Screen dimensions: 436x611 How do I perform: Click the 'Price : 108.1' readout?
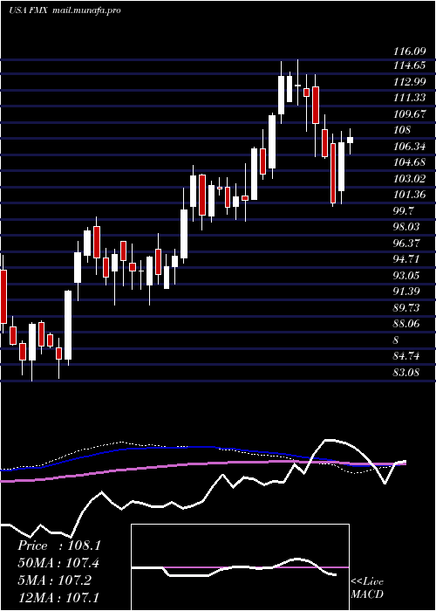coord(59,546)
